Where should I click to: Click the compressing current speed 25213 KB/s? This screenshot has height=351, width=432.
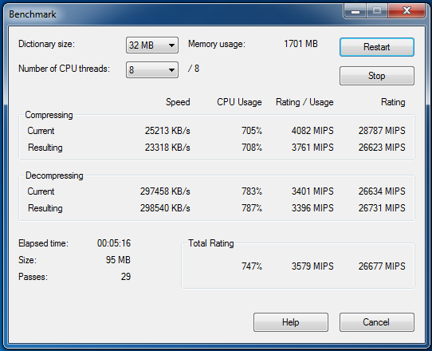[167, 130]
